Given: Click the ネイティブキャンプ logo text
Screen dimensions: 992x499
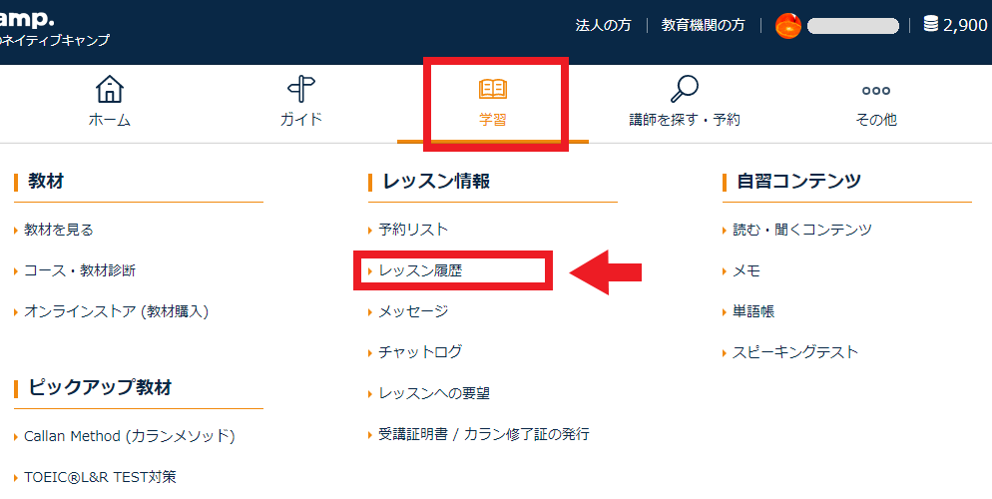Looking at the screenshot, I should tap(55, 41).
